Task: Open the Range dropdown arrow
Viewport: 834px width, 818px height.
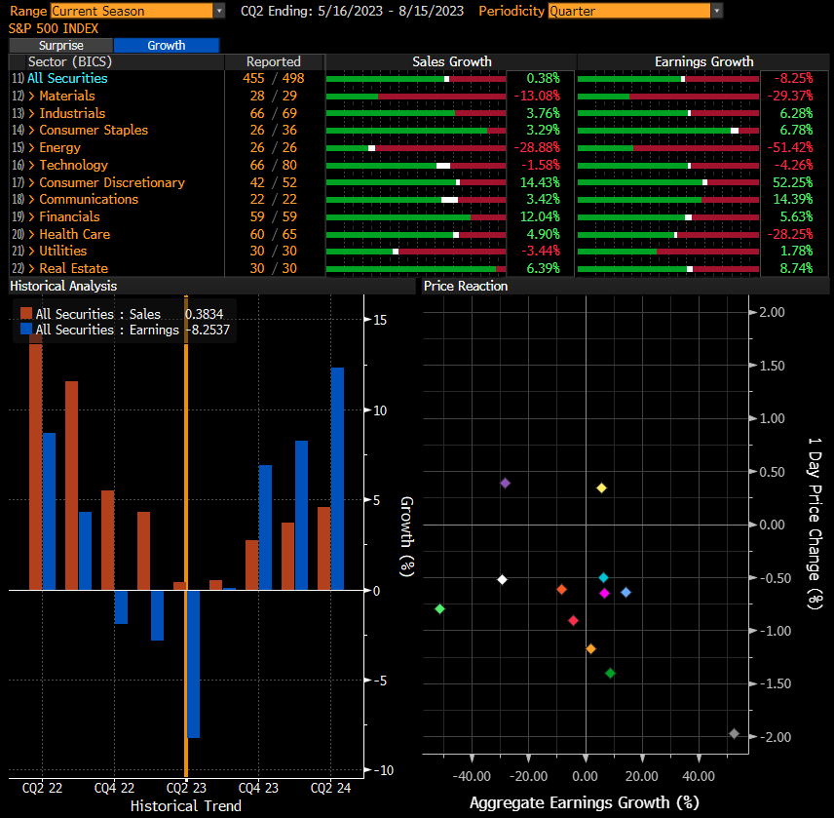Action: pos(218,11)
